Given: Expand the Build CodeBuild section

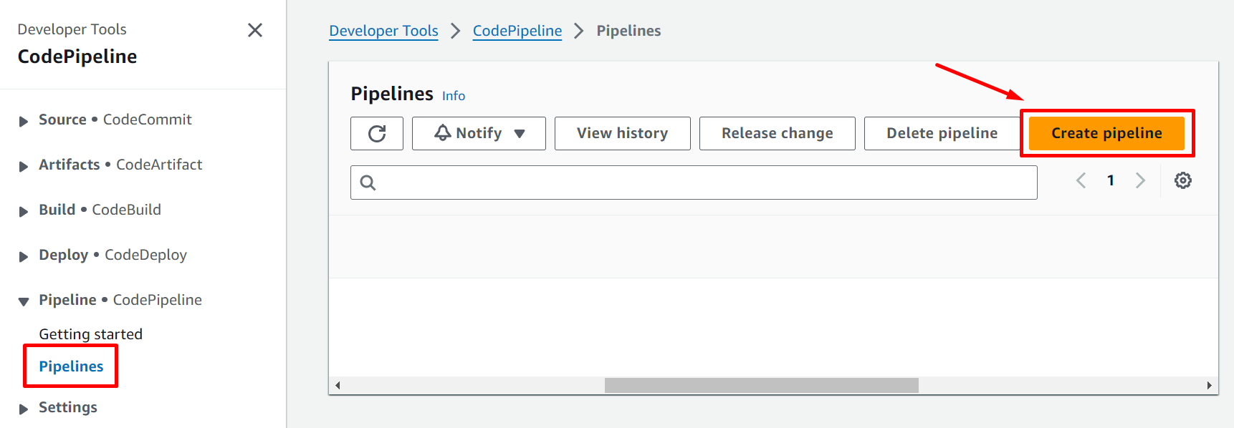Looking at the screenshot, I should 24,211.
